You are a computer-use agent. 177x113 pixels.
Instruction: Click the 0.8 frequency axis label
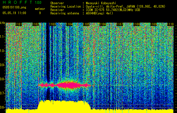click(x=3, y=79)
